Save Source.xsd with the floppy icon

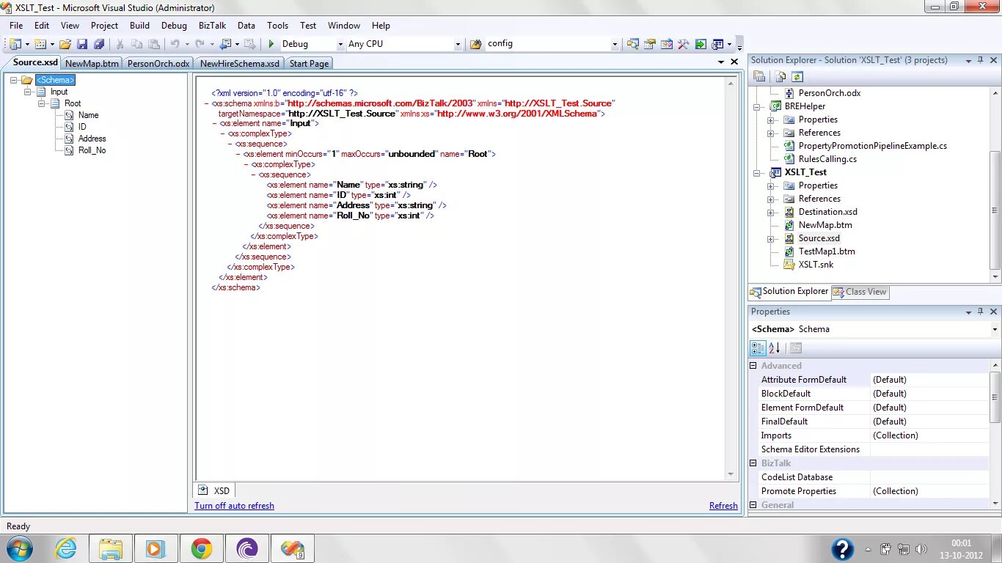click(x=82, y=44)
